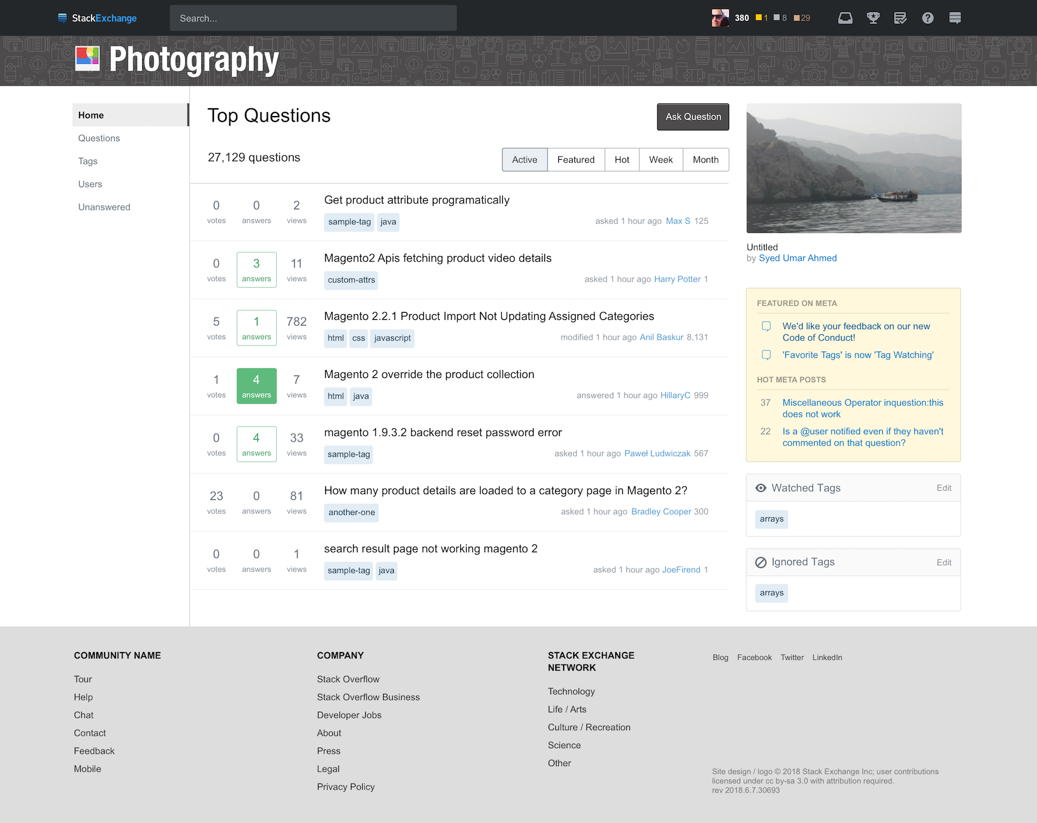Image resolution: width=1037 pixels, height=823 pixels.
Task: Open the Blog footer link
Action: (x=720, y=657)
